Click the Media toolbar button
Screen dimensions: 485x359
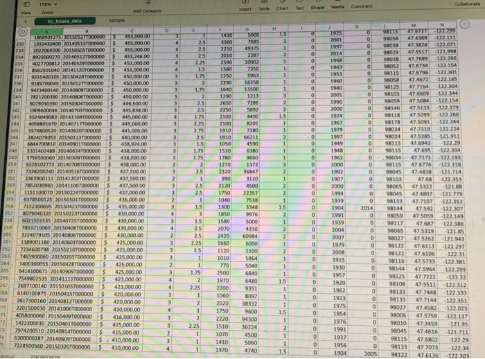337,3
